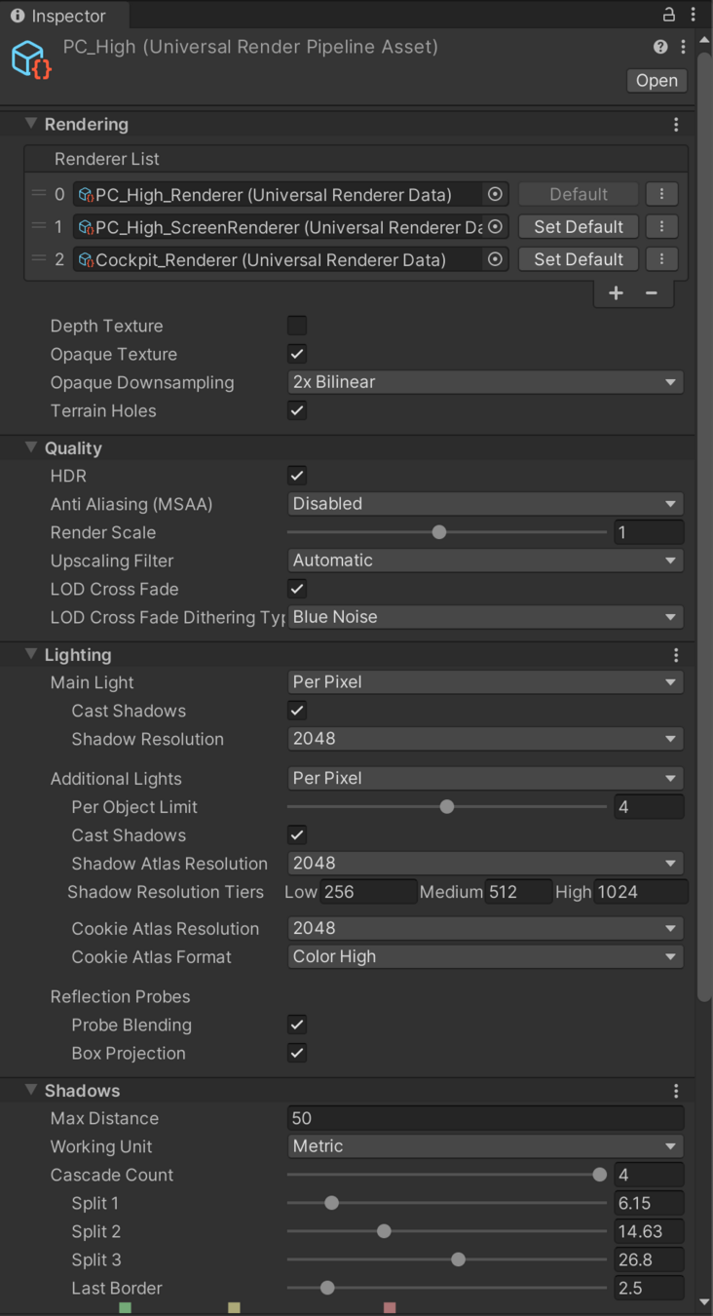
Task: Open the help icon for PC_High asset
Action: pos(660,47)
